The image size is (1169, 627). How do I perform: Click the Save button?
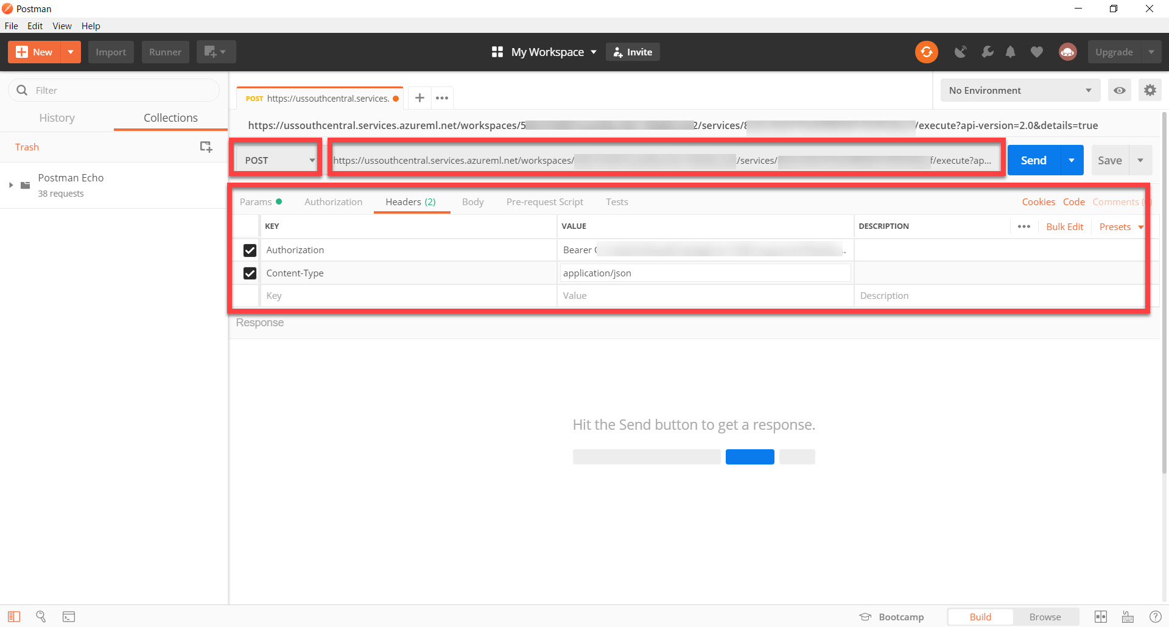click(x=1110, y=160)
